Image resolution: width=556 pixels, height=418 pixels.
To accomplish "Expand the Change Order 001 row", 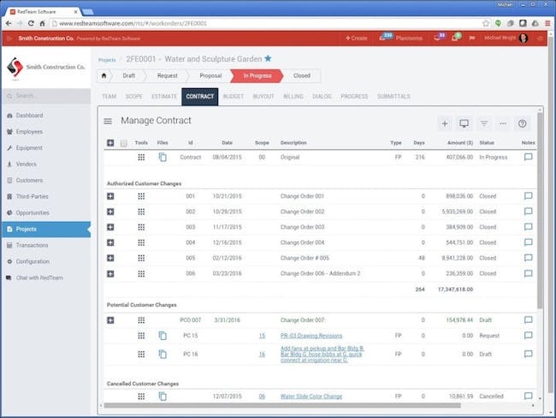I will (x=110, y=196).
